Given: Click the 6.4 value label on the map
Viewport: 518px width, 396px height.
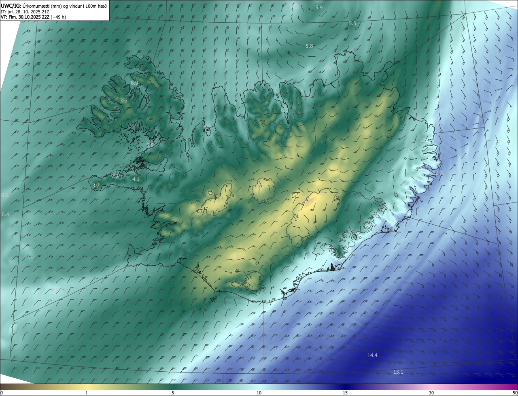Looking at the screenshot, I should pos(5,214).
